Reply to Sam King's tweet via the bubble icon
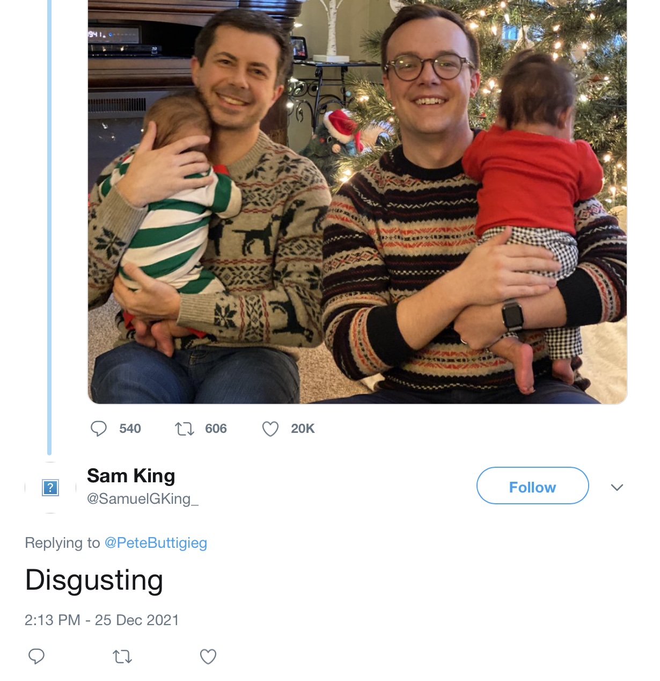 coord(36,656)
